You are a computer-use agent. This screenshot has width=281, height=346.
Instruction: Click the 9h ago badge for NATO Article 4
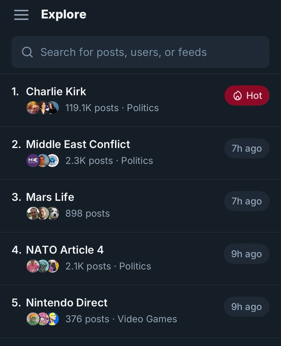coord(246,254)
